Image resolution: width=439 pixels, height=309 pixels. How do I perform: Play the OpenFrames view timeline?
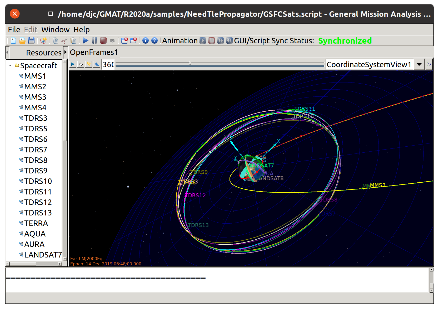pos(73,64)
